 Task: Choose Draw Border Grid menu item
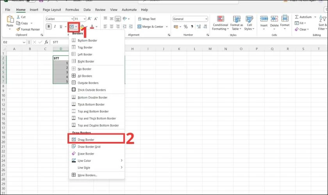point(97,147)
